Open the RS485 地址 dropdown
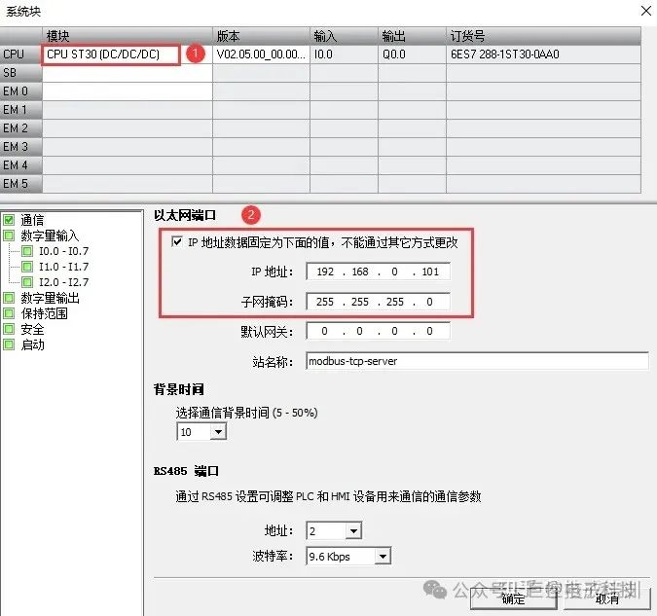This screenshot has height=616, width=657. 353,531
